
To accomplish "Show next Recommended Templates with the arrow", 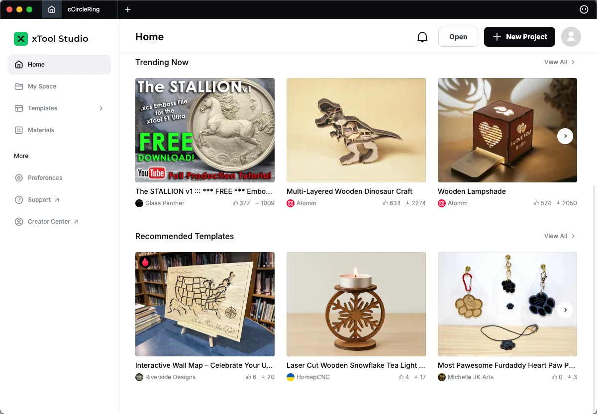I will coord(565,310).
